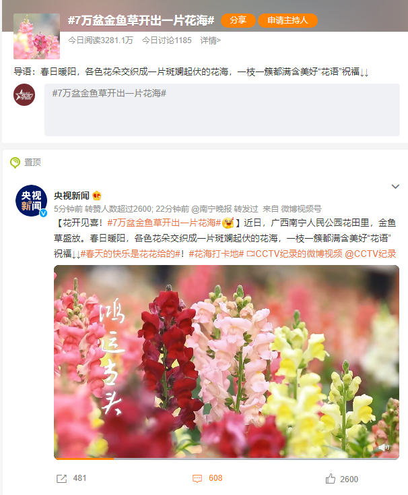The height and width of the screenshot is (495, 408).
Task: Open CCTV纪录的微博视频 link
Action: pos(294,254)
